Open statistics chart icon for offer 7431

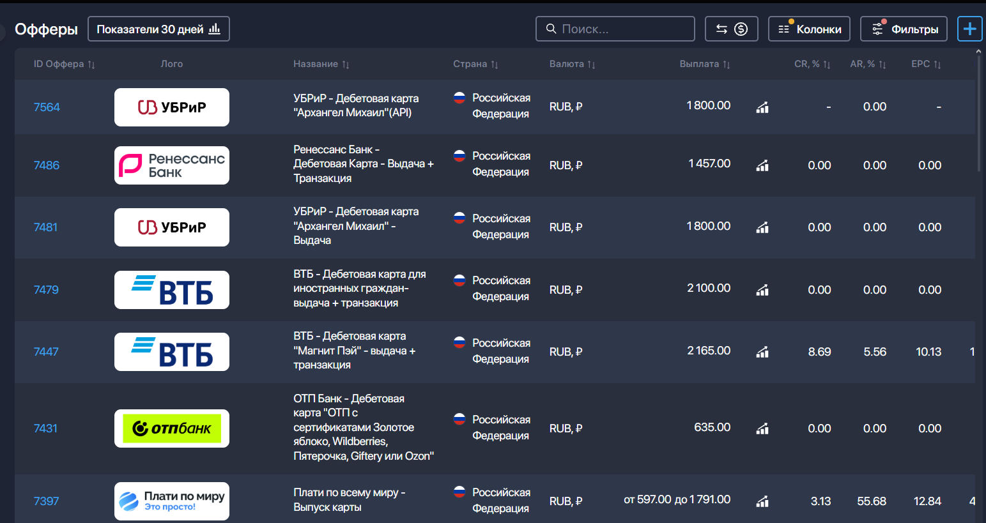[762, 428]
